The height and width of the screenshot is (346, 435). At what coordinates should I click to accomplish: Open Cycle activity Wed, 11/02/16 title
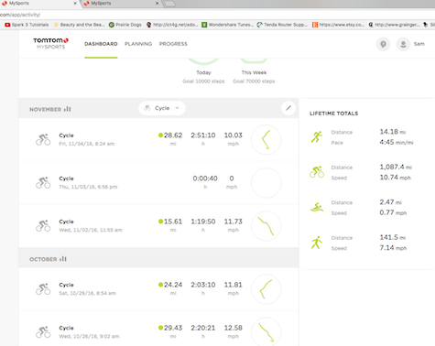tap(66, 222)
